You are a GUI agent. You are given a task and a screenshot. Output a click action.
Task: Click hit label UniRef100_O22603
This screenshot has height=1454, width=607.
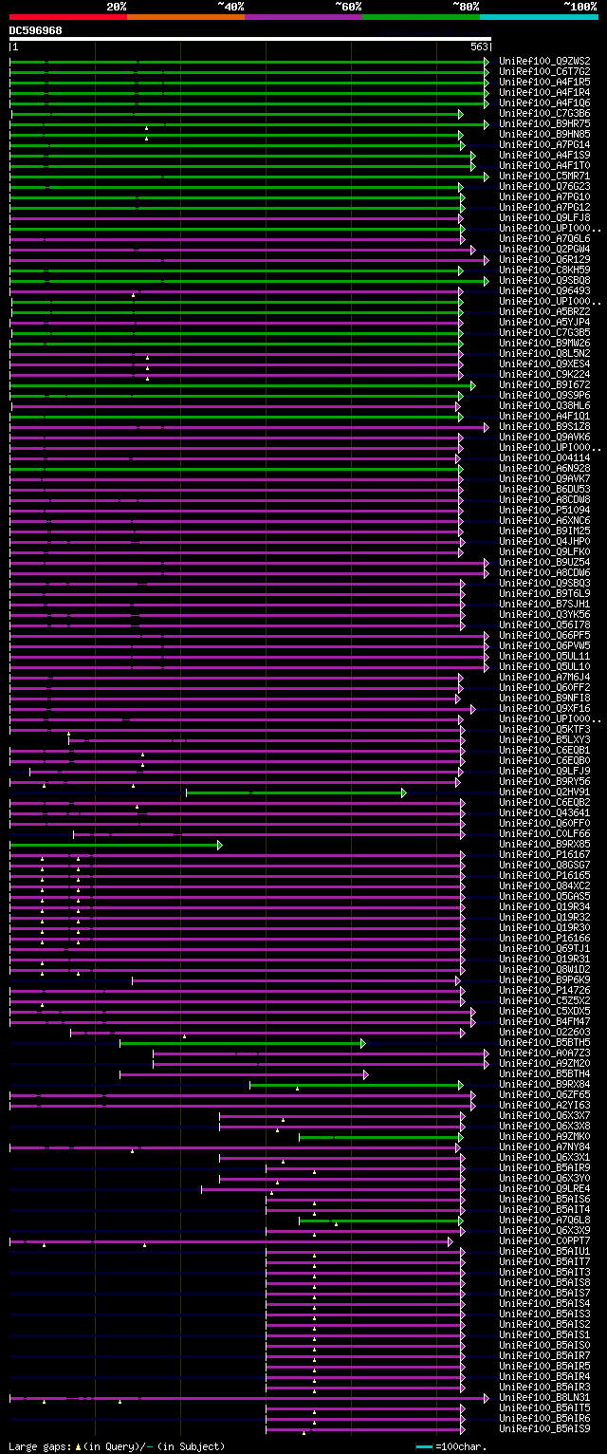[544, 1032]
